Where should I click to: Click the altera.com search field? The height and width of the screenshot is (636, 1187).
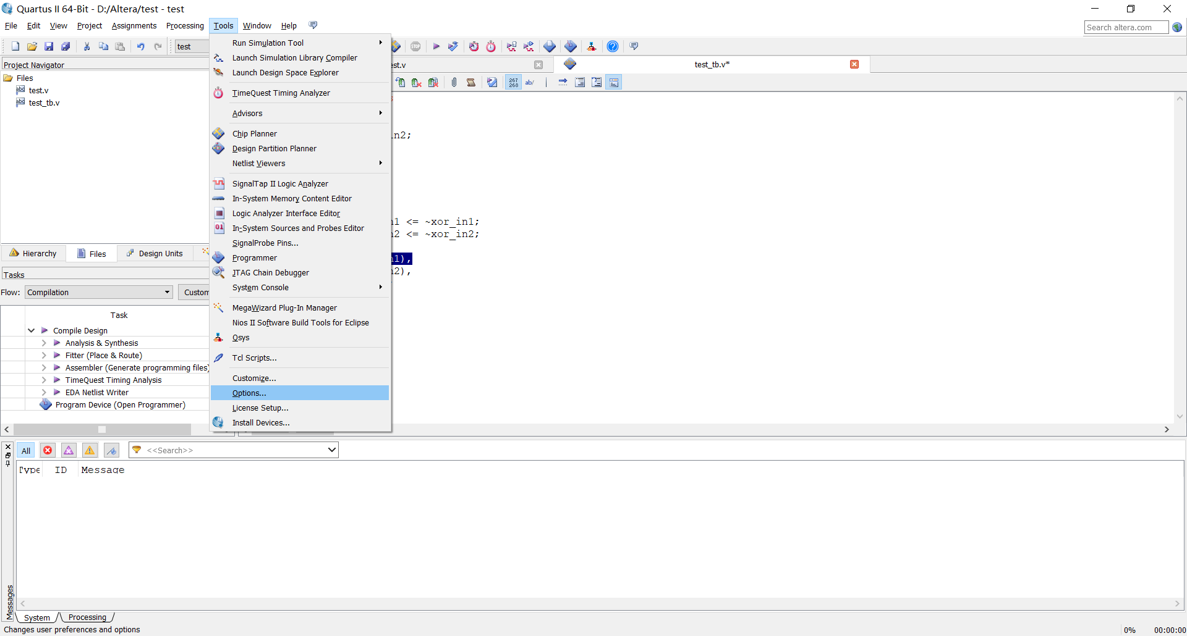coord(1126,27)
